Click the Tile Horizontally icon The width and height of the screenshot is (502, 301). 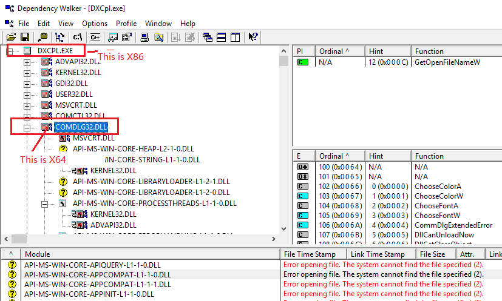click(x=221, y=38)
